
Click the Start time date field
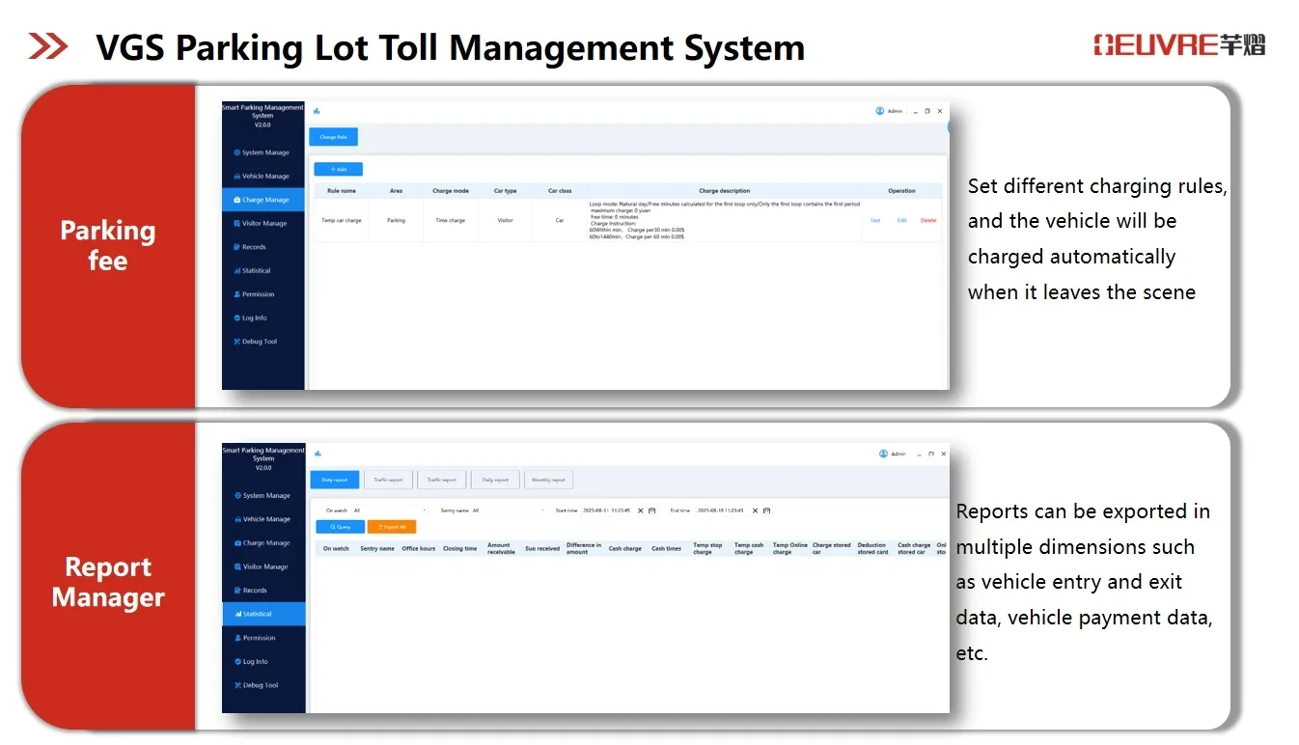click(x=607, y=510)
